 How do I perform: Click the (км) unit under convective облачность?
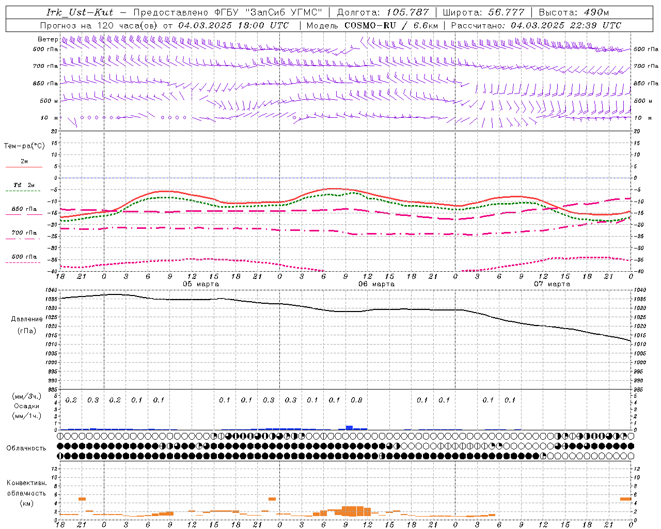click(x=26, y=503)
